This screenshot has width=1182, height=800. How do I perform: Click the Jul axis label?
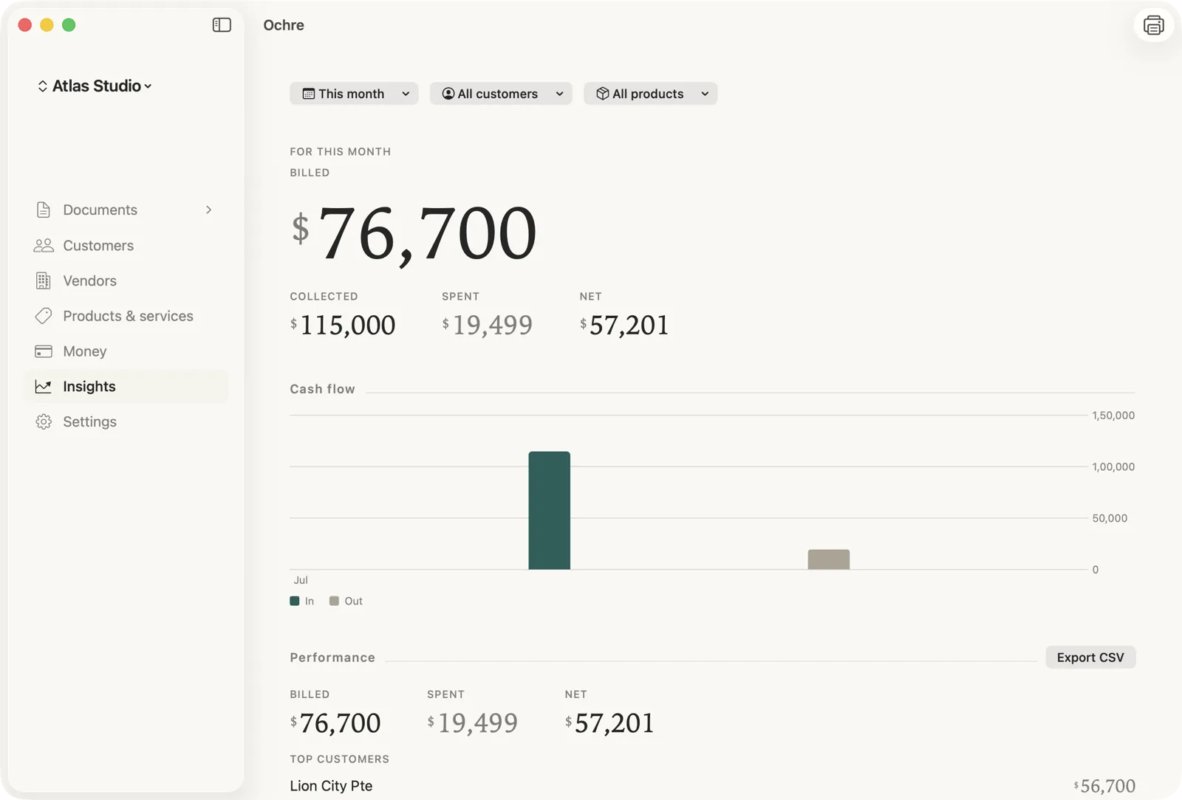click(301, 580)
